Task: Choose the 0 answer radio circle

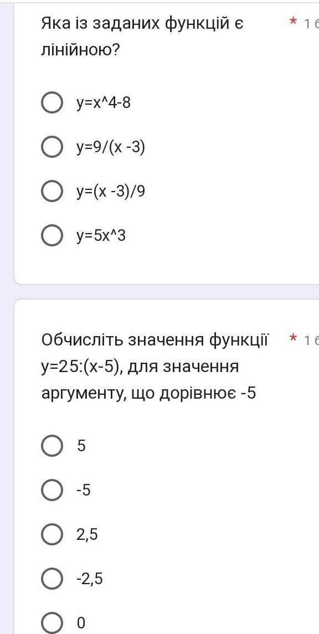Action: [x=52, y=623]
